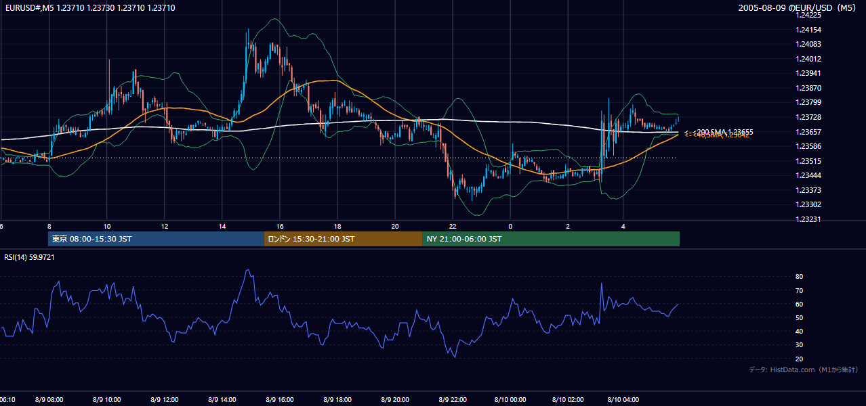Click the 1.24154 price axis label
The image size is (866, 406).
pos(809,30)
